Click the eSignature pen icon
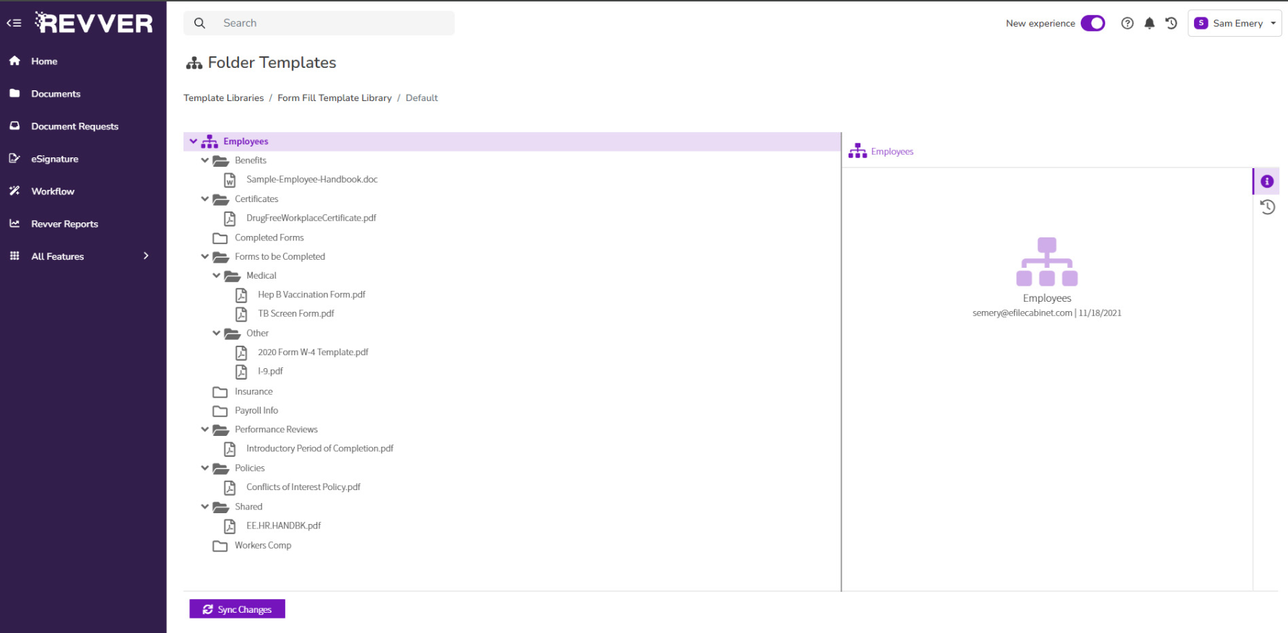This screenshot has height=633, width=1288. [14, 159]
